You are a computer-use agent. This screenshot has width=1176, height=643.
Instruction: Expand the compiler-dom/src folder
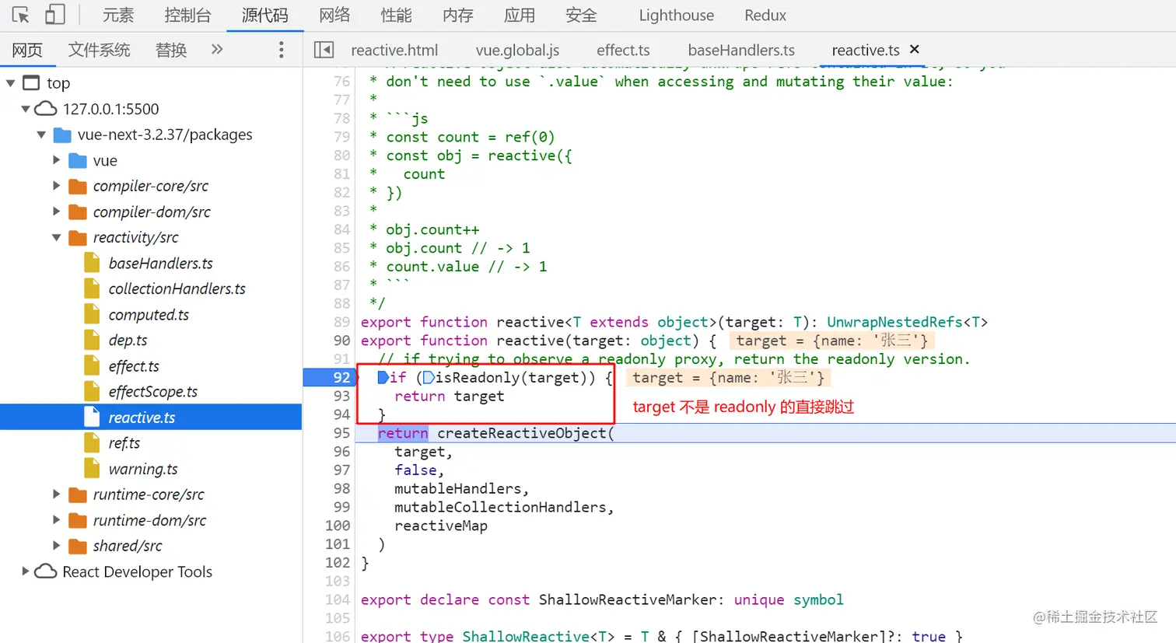coord(56,211)
